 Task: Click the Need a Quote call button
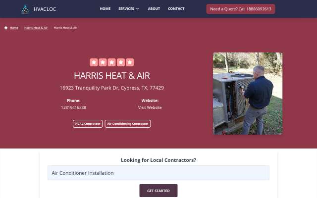[241, 9]
